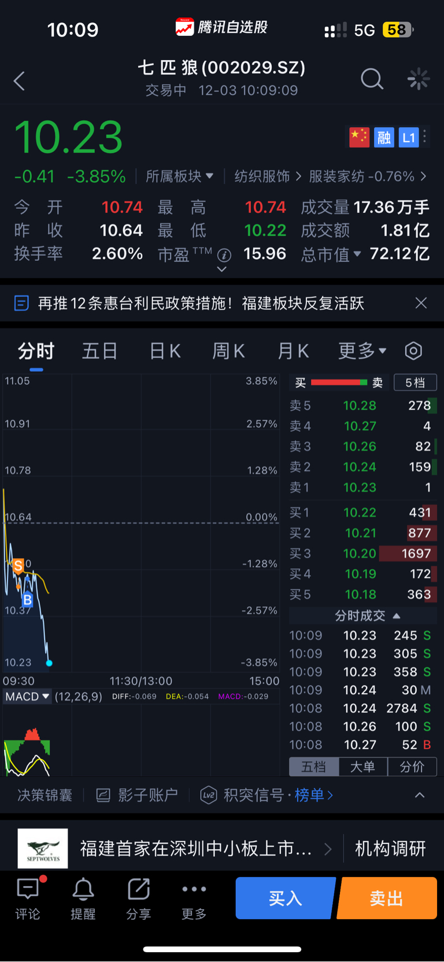Viewport: 444px width, 962px height.
Task: Open the 更多 chart period dropdown
Action: pyautogui.click(x=362, y=351)
